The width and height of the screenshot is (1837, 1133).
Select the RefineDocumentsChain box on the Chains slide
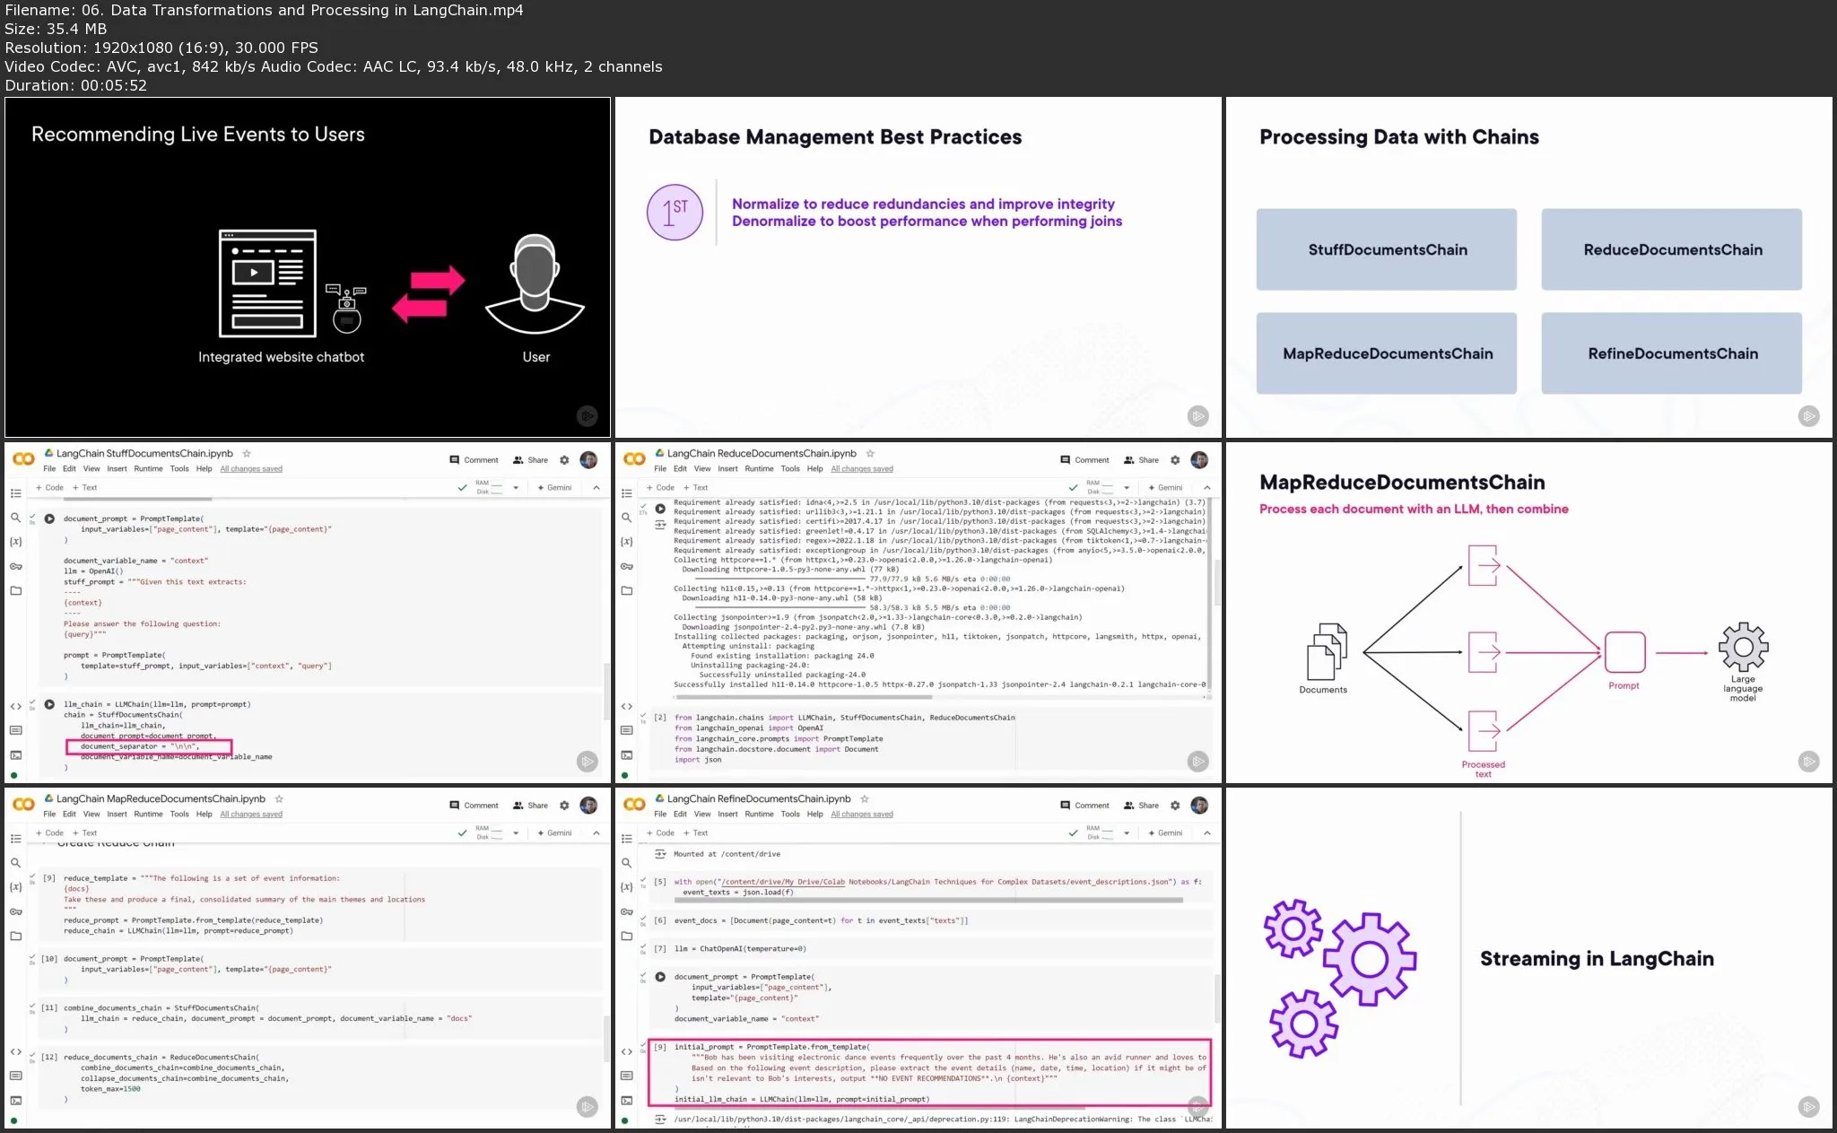coord(1672,353)
